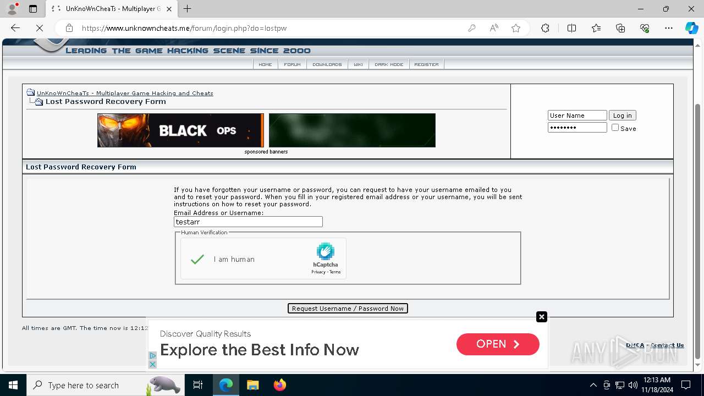Click the dark green sponsored banner
Image resolution: width=704 pixels, height=396 pixels.
(x=352, y=130)
